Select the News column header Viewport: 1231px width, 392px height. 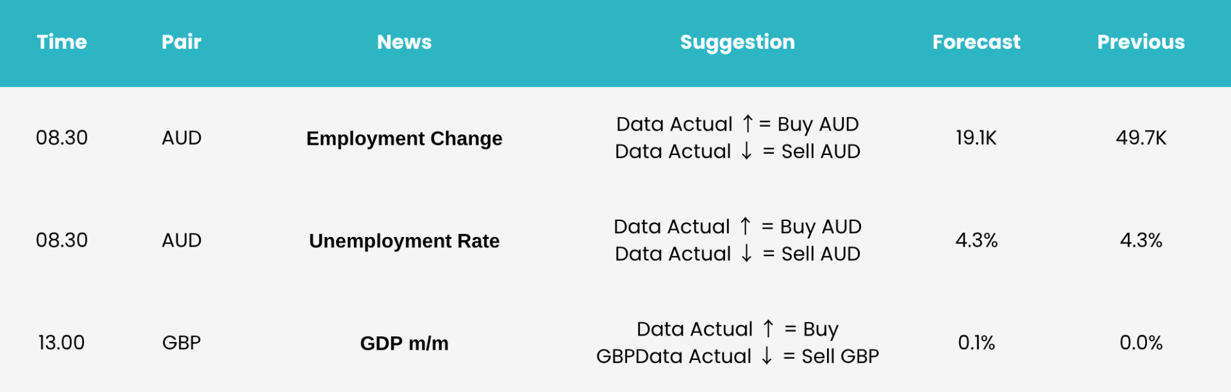point(404,42)
